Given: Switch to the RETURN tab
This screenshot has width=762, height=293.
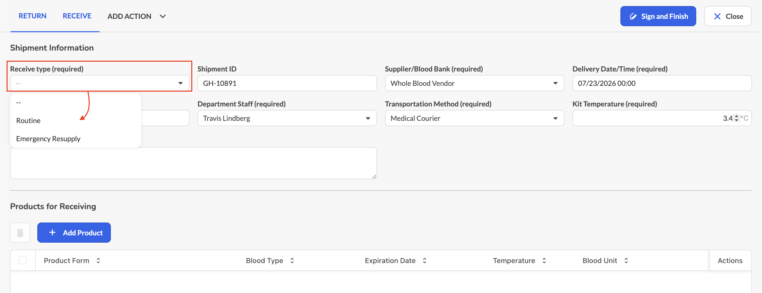Looking at the screenshot, I should click(x=33, y=16).
